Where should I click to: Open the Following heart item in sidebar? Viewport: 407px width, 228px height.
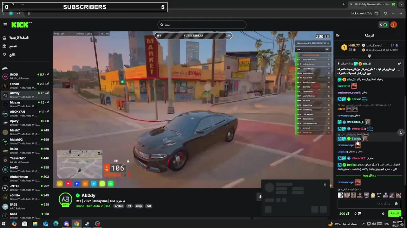pos(9,55)
